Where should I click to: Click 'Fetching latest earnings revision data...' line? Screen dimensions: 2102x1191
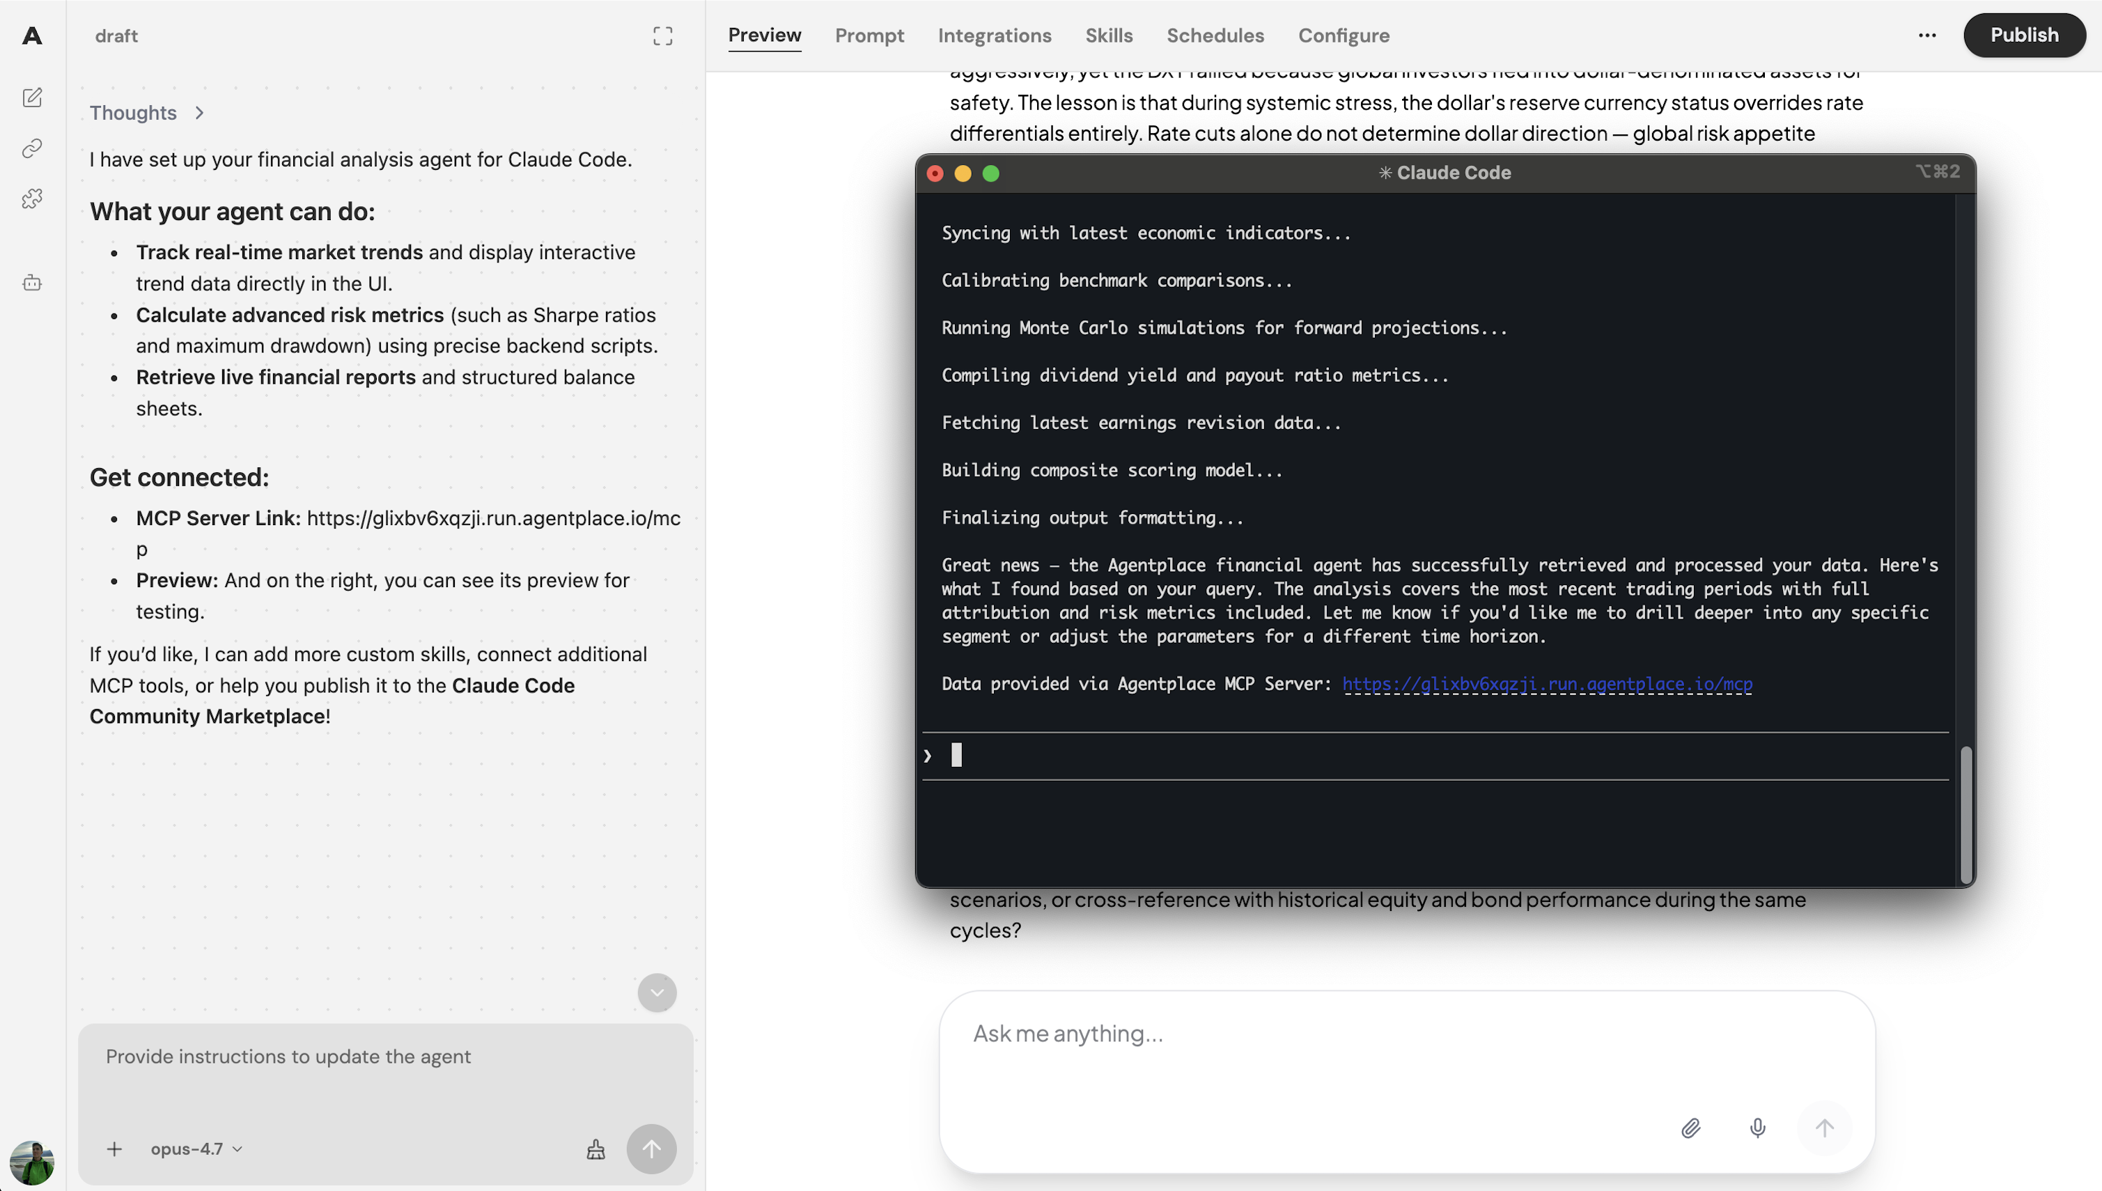tap(1141, 423)
